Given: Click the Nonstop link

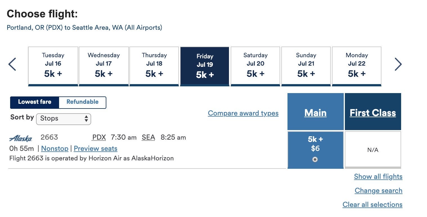Looking at the screenshot, I should [x=55, y=148].
